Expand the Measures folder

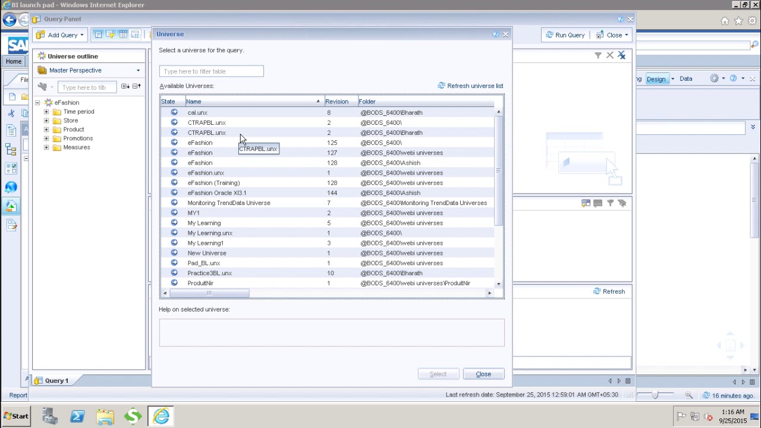pyautogui.click(x=46, y=147)
